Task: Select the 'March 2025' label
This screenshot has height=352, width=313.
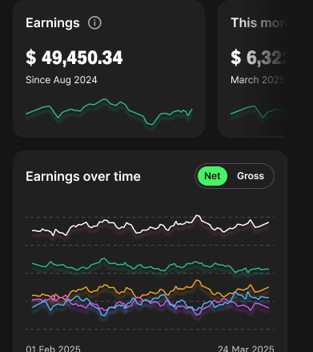Action: (258, 80)
